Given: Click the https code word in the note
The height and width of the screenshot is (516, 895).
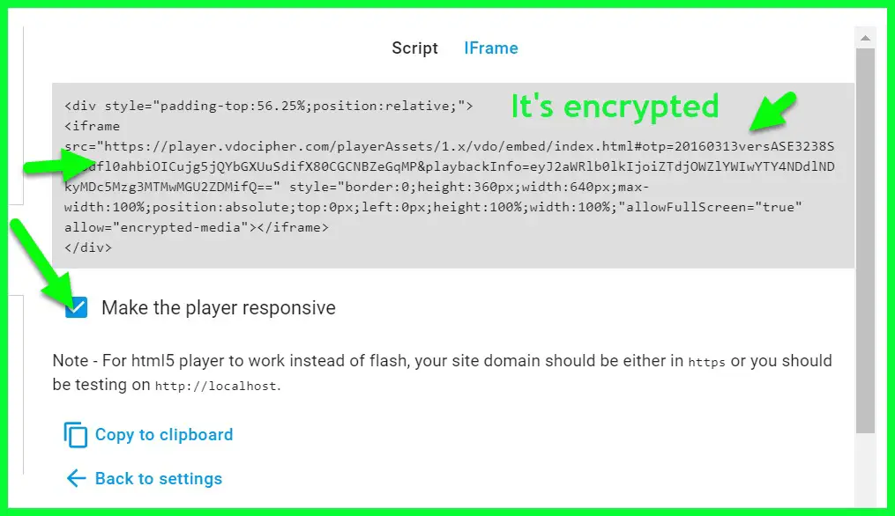Looking at the screenshot, I should (706, 362).
